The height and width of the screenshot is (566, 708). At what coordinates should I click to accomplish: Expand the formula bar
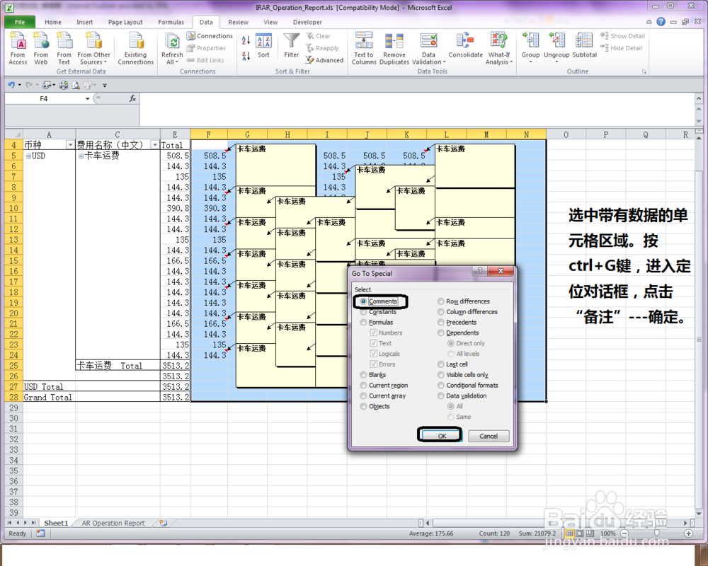tap(699, 98)
